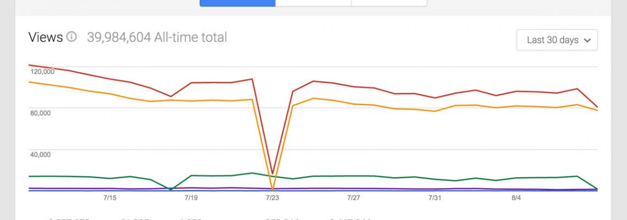627x220 pixels.
Task: Switch to the middle unselected tab
Action: (x=313, y=3)
